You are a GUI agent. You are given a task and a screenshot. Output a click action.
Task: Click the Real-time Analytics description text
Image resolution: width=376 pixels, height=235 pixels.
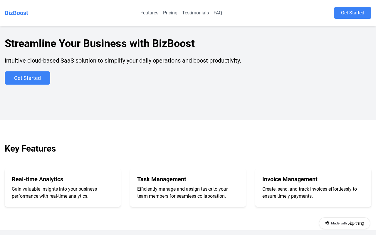[x=54, y=192]
